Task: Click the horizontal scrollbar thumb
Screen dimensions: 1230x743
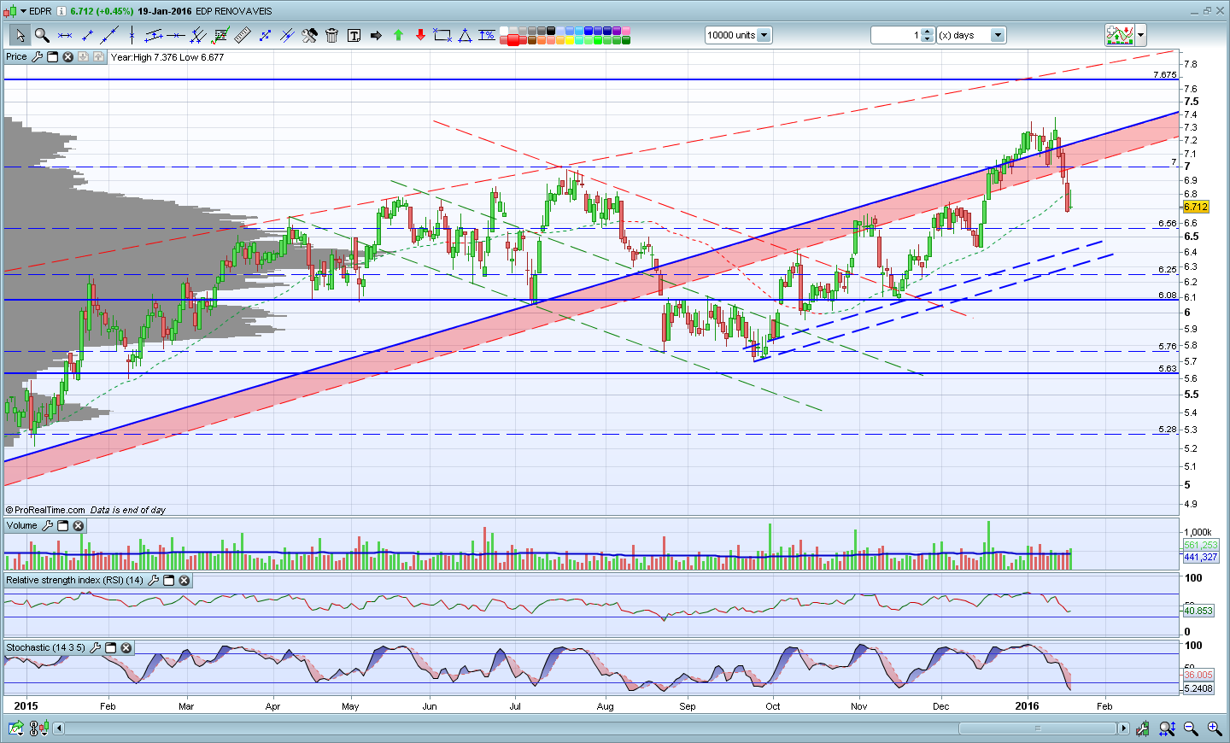Action: [x=1038, y=728]
